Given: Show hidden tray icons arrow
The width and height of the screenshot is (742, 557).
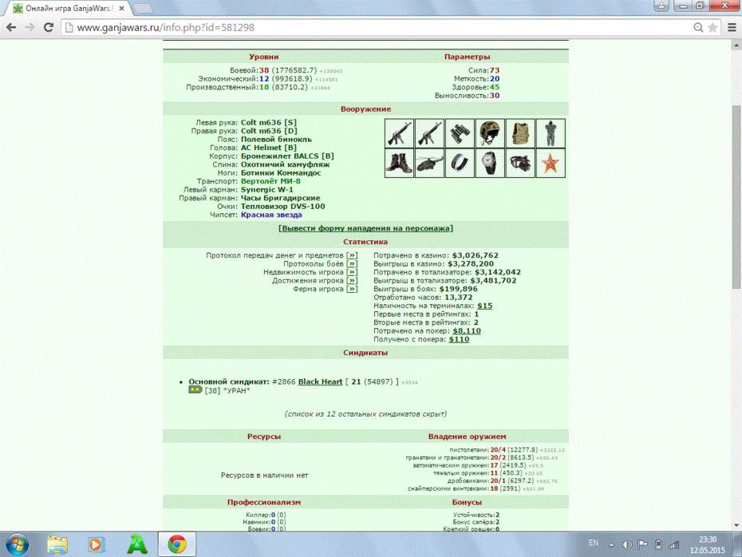Looking at the screenshot, I should pyautogui.click(x=611, y=545).
